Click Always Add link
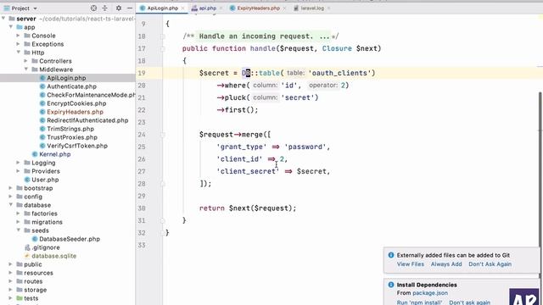 click(446, 263)
